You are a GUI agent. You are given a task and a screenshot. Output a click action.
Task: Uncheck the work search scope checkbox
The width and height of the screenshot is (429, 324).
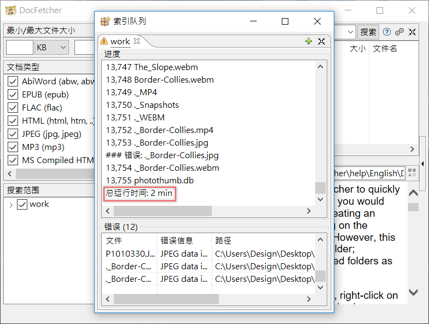(x=22, y=204)
